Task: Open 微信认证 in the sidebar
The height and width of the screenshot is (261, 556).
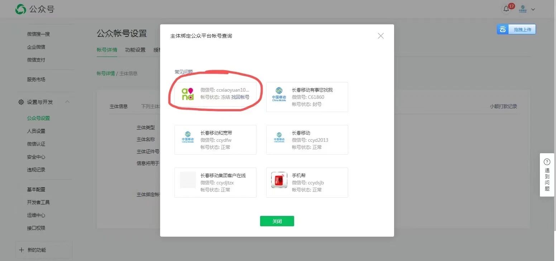Action: (x=36, y=144)
